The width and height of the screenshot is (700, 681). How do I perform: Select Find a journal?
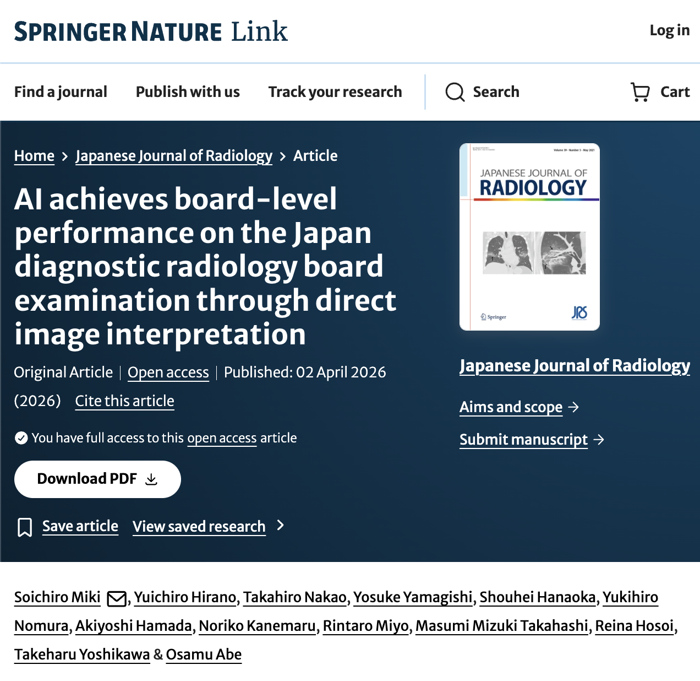[x=61, y=92]
